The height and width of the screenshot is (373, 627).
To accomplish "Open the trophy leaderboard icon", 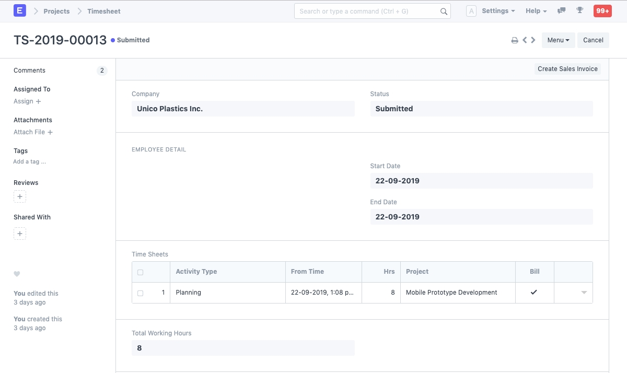I will click(x=579, y=11).
